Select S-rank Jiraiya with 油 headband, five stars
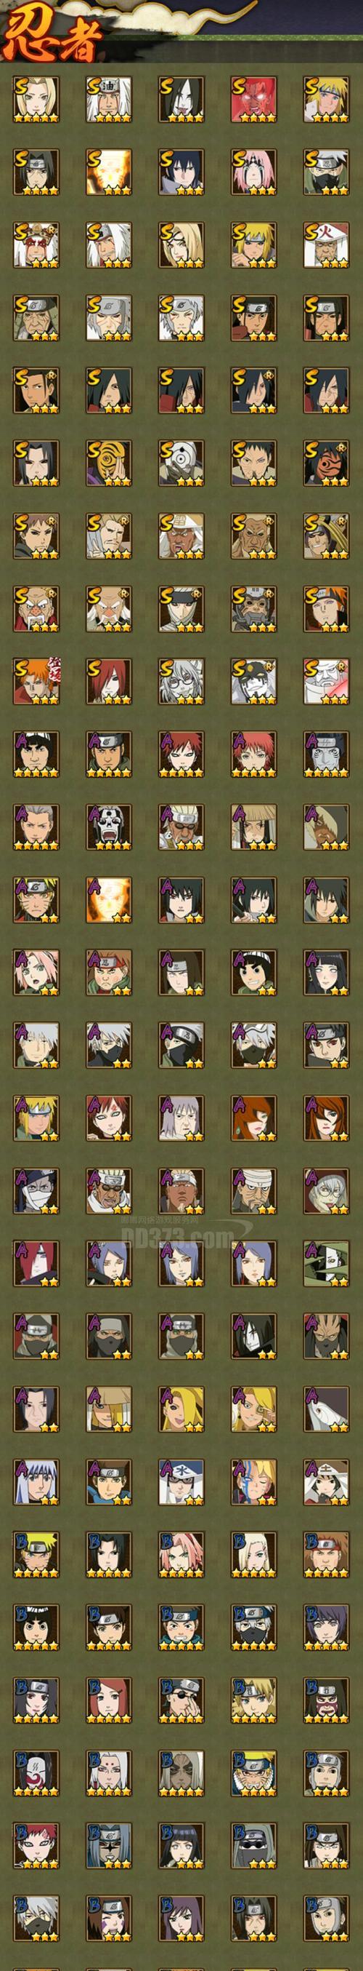This screenshot has width=363, height=1971. click(x=108, y=100)
